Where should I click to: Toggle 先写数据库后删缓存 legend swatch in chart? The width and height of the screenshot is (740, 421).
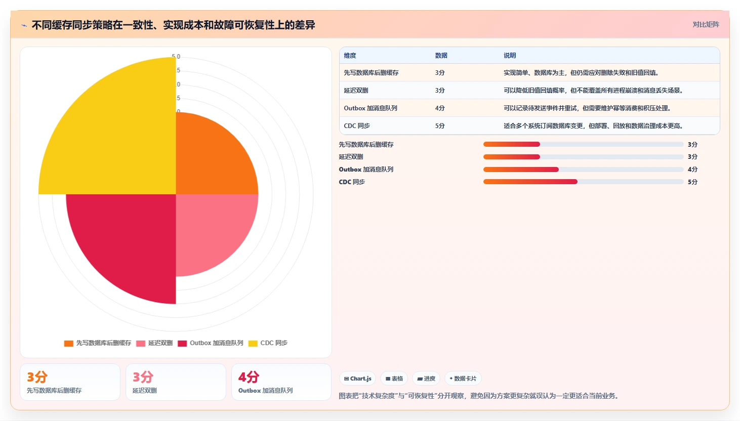[x=69, y=343]
